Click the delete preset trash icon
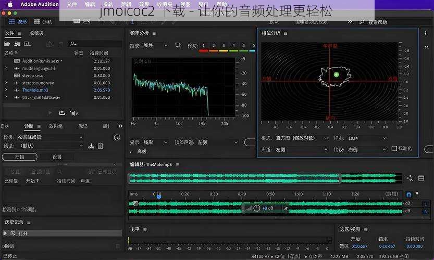This screenshot has width=434, height=260. [x=100, y=146]
